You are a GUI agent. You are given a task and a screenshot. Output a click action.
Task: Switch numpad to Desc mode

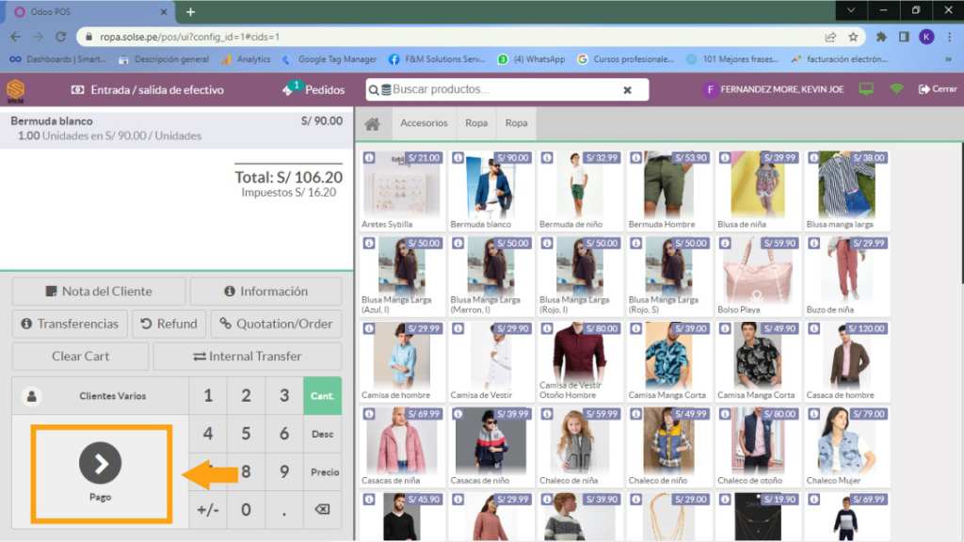pyautogui.click(x=322, y=435)
